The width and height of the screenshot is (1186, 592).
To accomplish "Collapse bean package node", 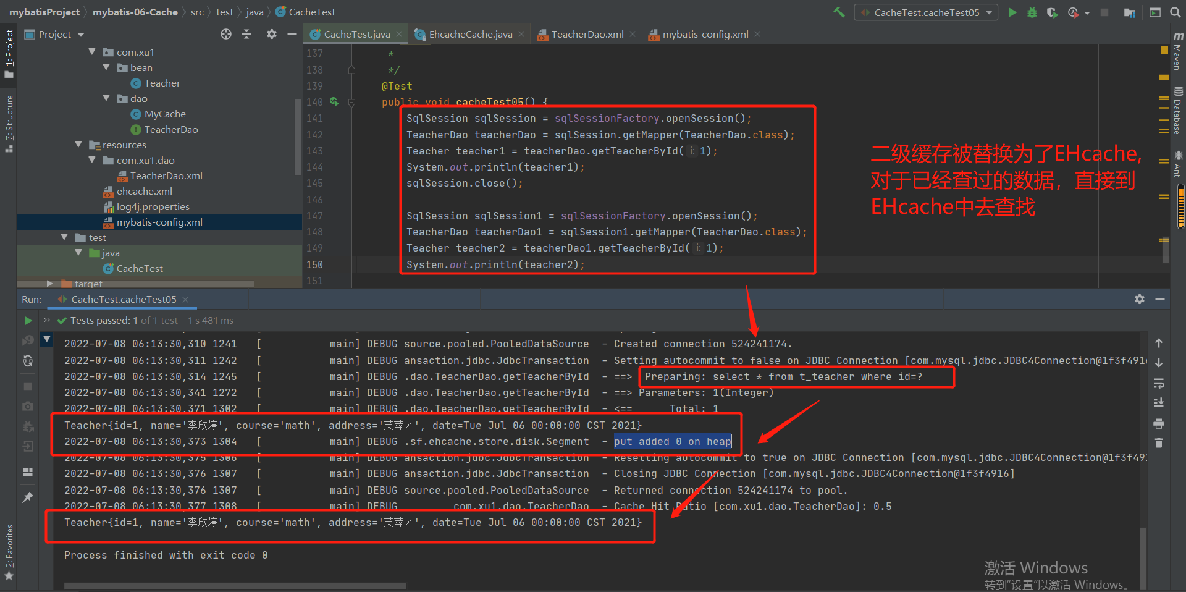I will point(106,67).
